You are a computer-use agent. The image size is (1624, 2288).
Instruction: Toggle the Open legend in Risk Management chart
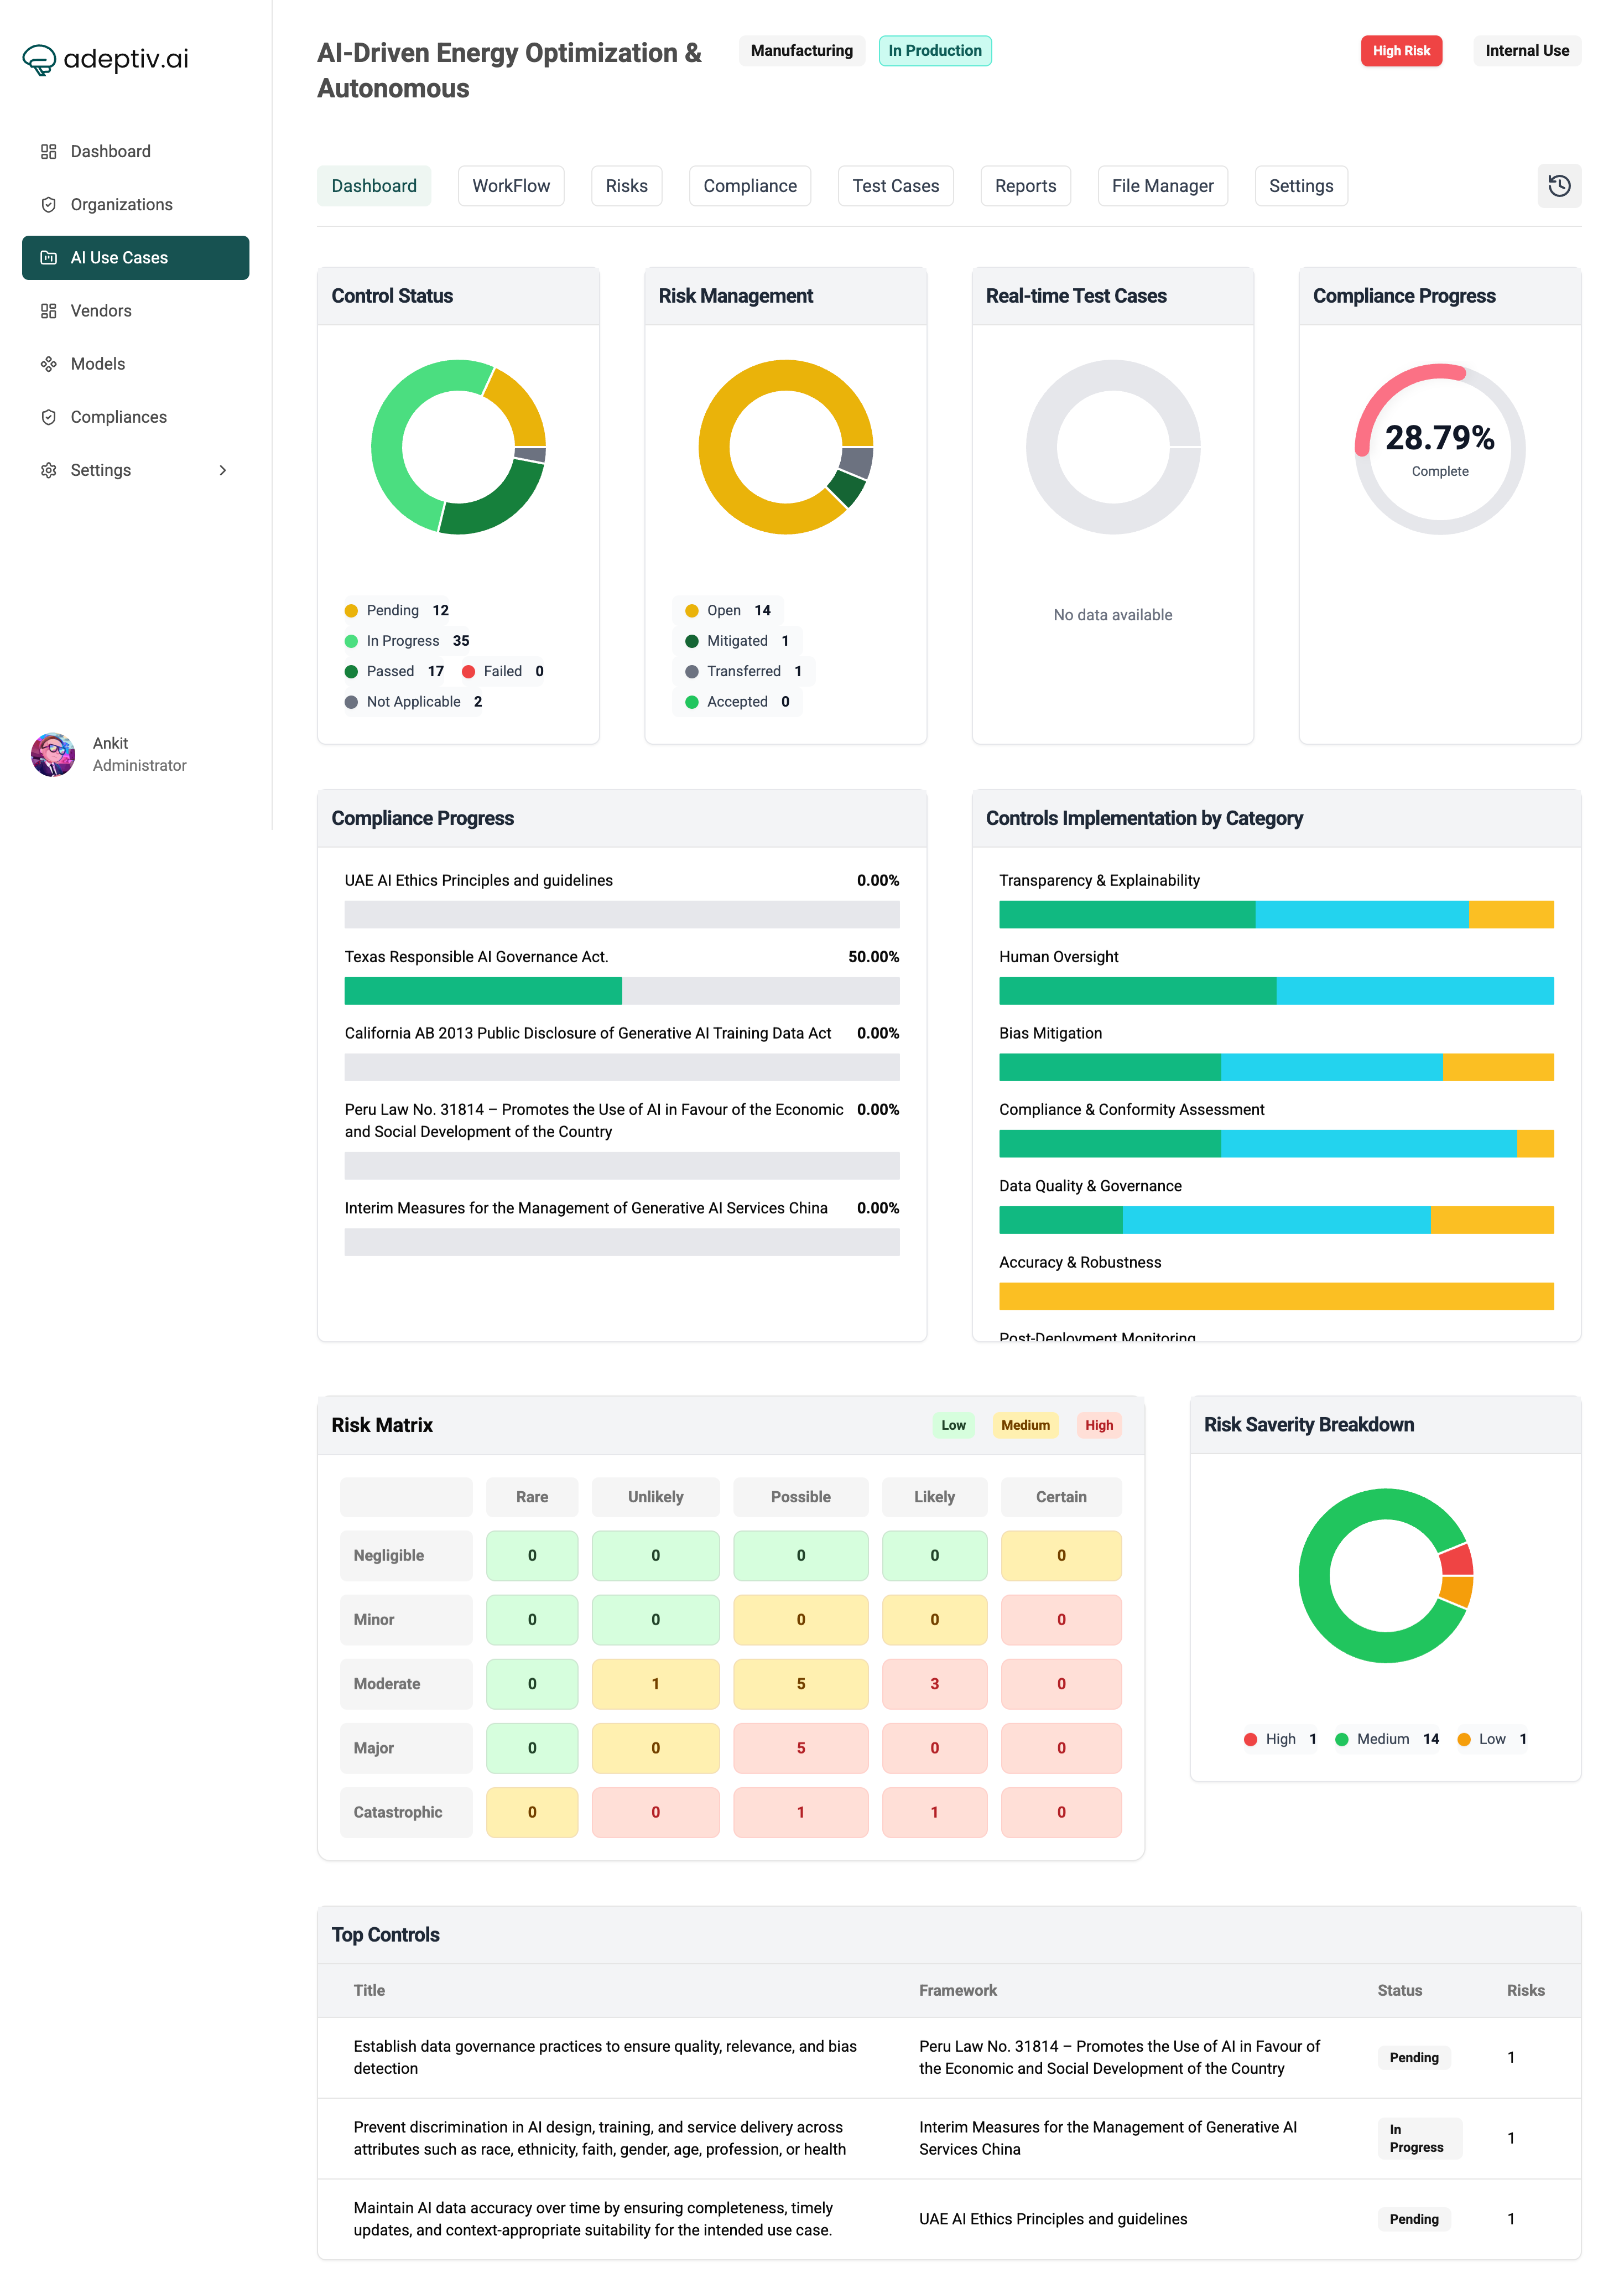(723, 610)
